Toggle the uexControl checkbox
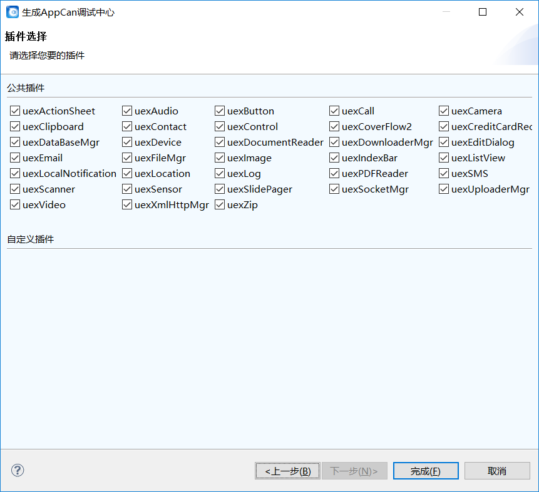The image size is (539, 492). coord(220,126)
